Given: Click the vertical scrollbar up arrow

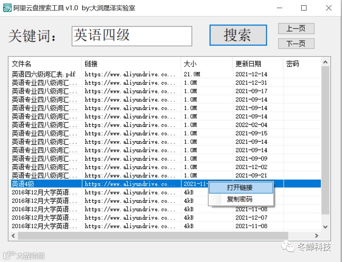Looking at the screenshot, I should 325,62.
